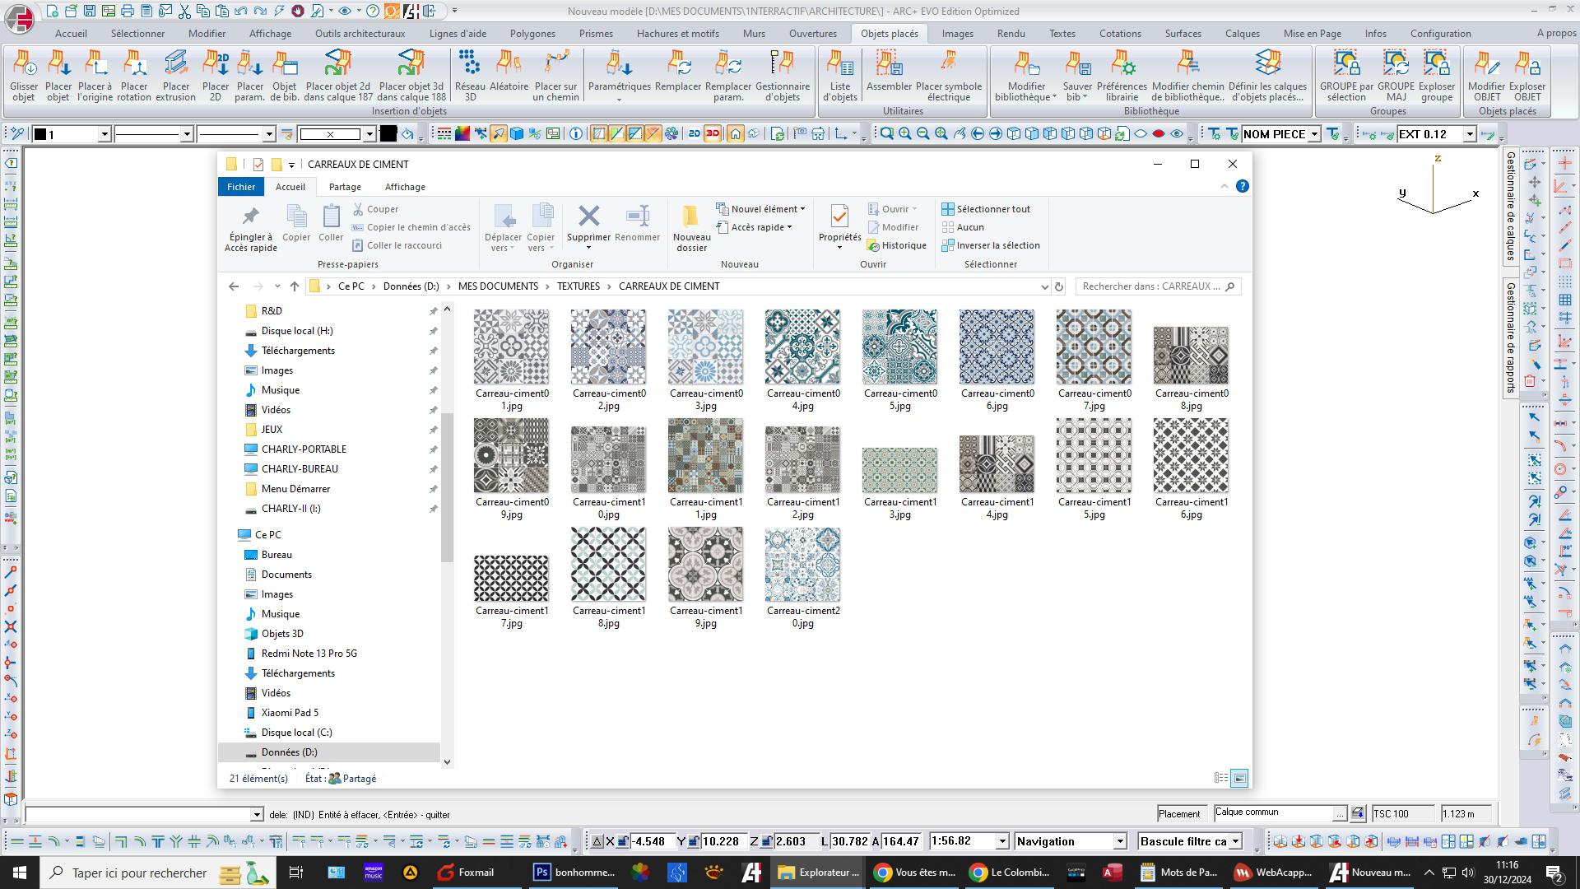Expand the NOM PIECE dropdown

point(1314,134)
